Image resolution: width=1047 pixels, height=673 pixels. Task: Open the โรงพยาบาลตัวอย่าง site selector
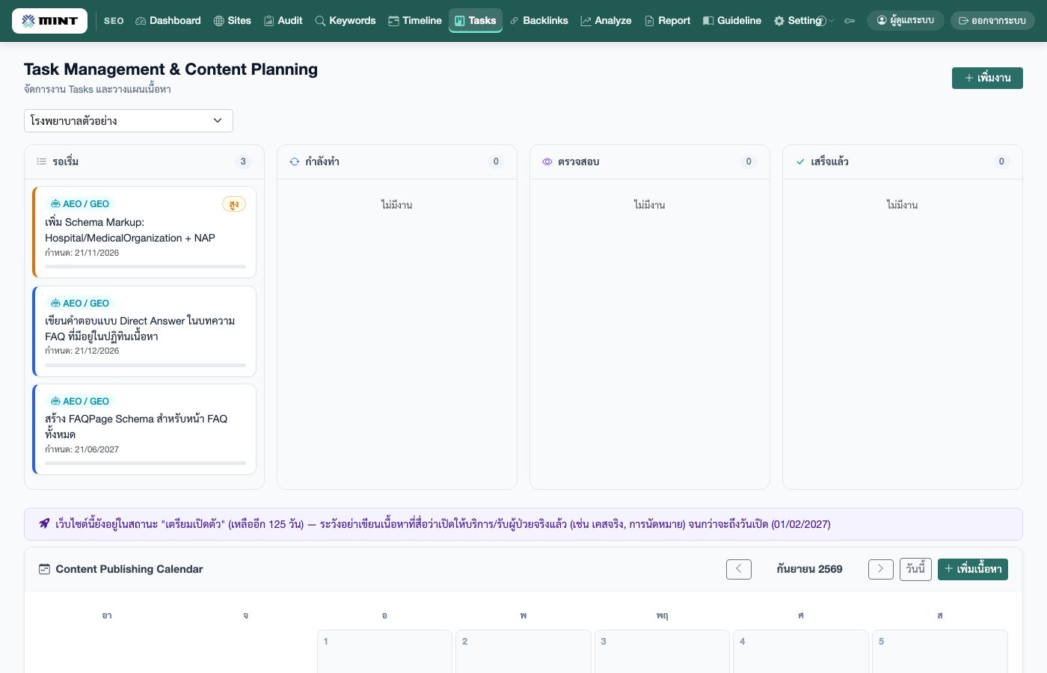tap(129, 120)
